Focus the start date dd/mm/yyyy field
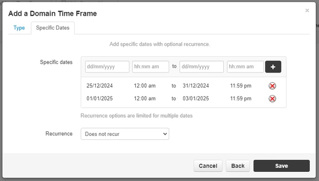This screenshot has height=181, width=319. [x=107, y=66]
